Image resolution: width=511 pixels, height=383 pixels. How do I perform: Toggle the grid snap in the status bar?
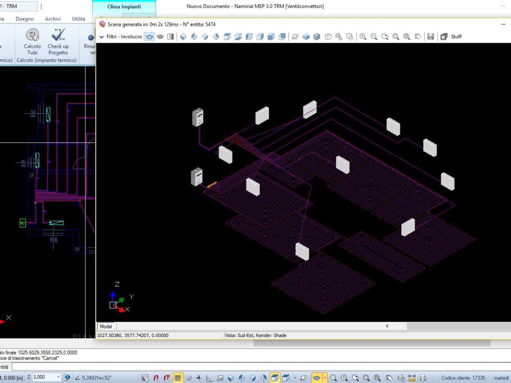tap(179, 377)
